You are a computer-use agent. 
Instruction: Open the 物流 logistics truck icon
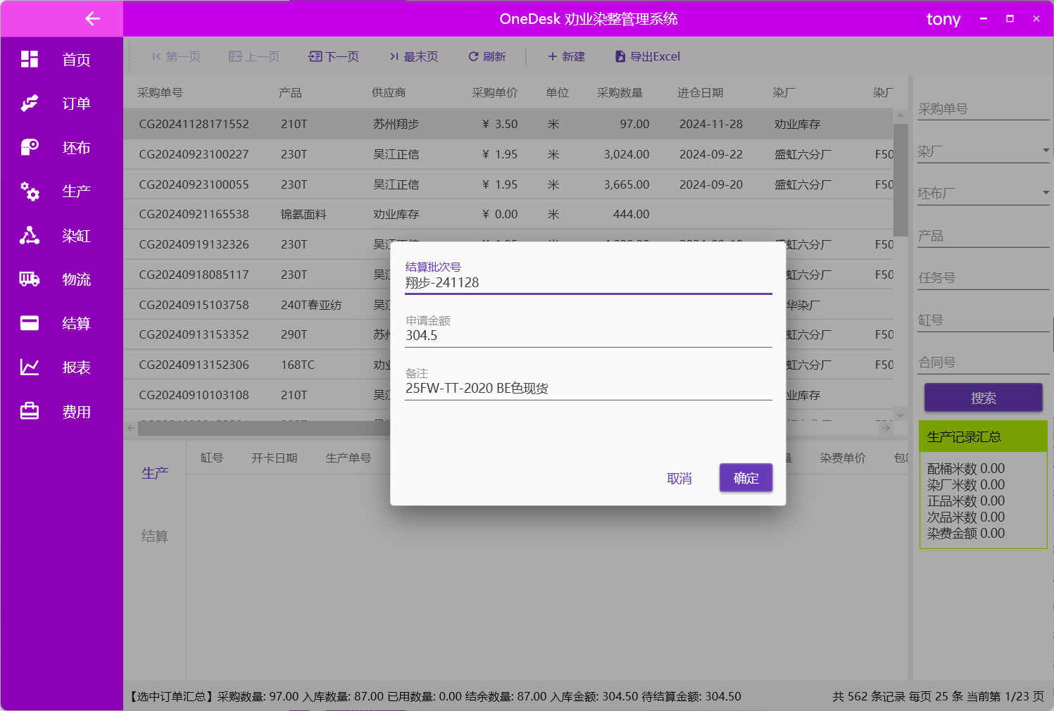pyautogui.click(x=30, y=279)
